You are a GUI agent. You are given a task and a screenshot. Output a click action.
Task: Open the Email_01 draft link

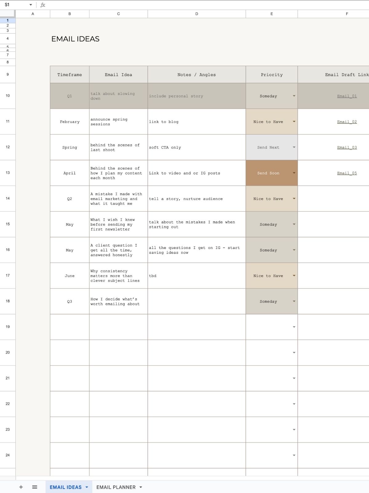click(x=347, y=96)
